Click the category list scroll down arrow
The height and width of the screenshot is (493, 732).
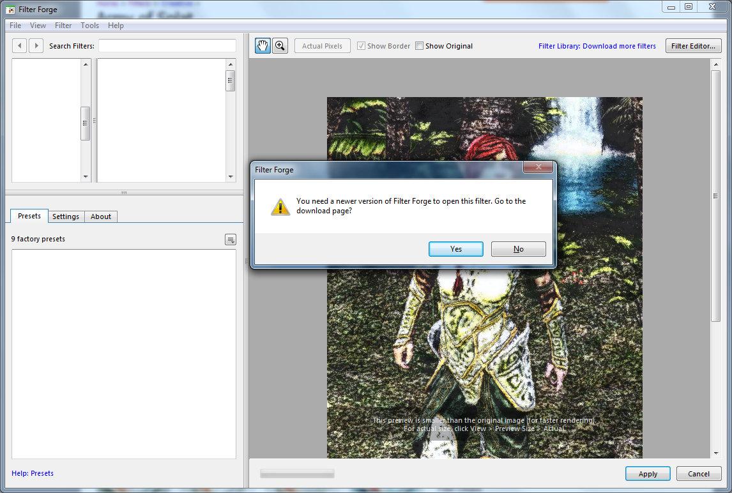click(x=86, y=176)
